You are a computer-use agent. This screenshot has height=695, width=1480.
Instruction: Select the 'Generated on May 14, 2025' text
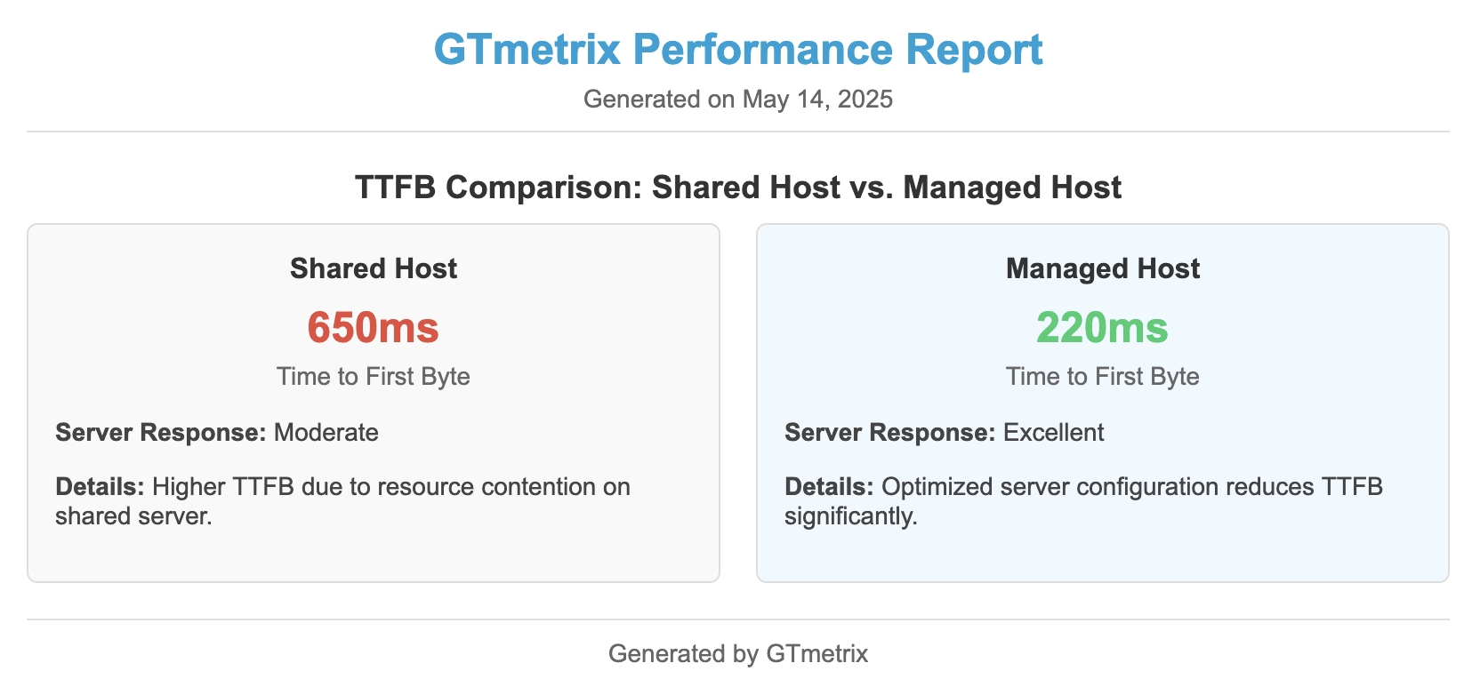click(738, 99)
